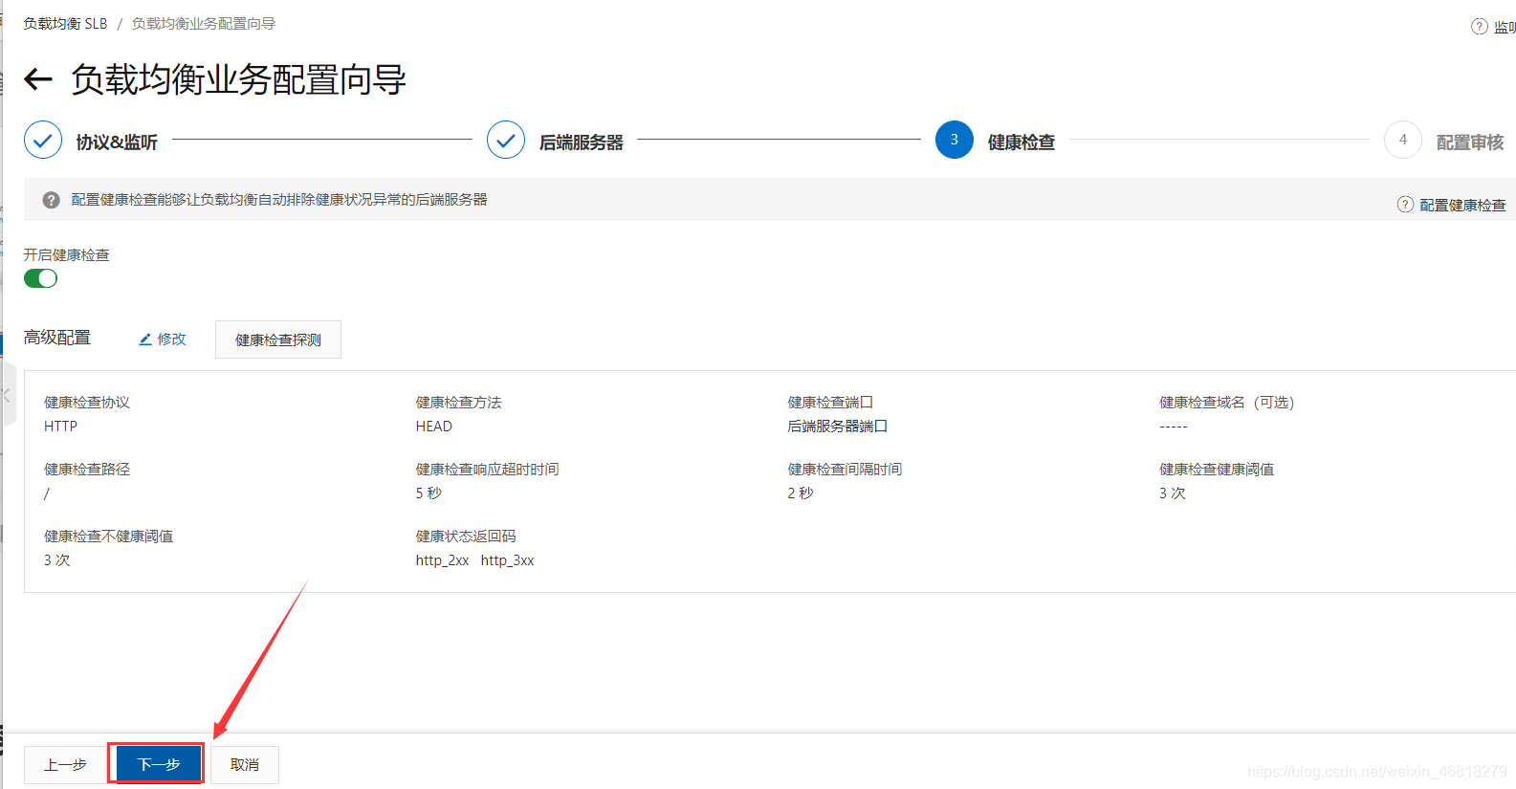Click the 健康检查路径 label
The image size is (1516, 789).
click(87, 470)
